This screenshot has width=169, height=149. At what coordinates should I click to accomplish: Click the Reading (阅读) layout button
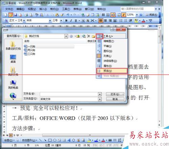[151, 15]
